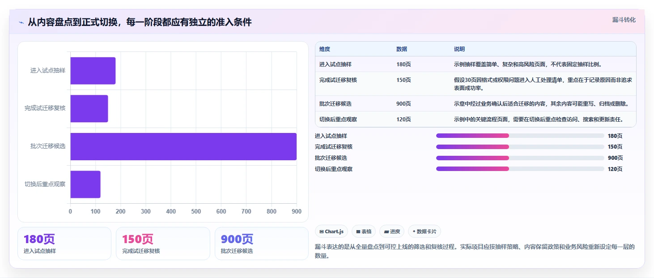This screenshot has height=278, width=654.
Task: Click the 切换后重点观察 bar in the chart
Action: (85, 184)
